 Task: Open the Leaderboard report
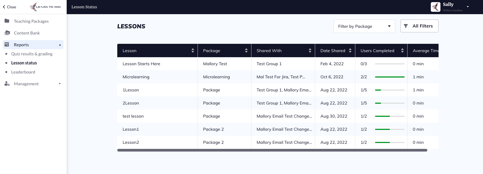coord(23,72)
